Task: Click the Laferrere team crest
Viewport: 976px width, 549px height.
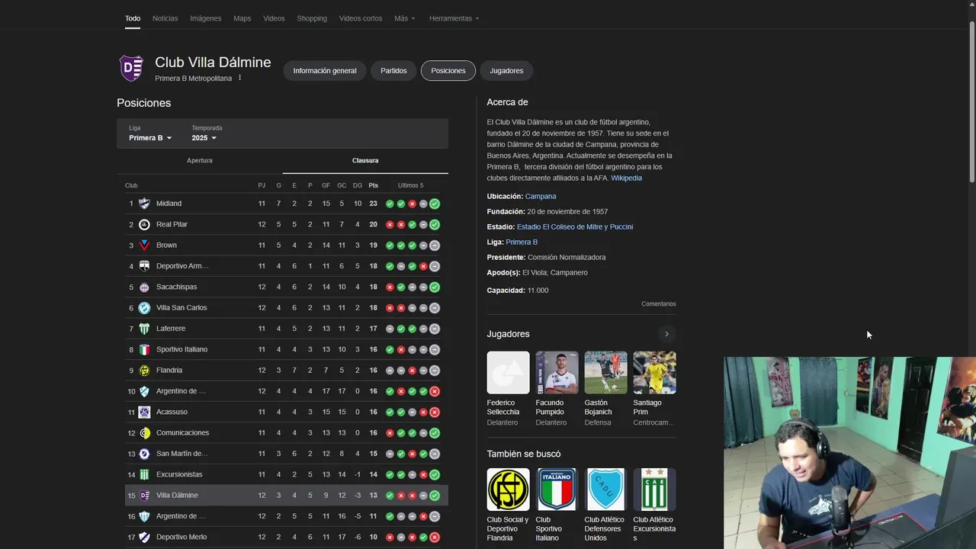Action: [144, 329]
